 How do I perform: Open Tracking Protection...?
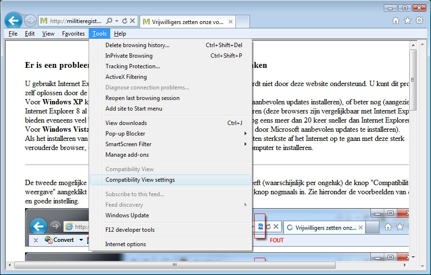[x=170, y=66]
